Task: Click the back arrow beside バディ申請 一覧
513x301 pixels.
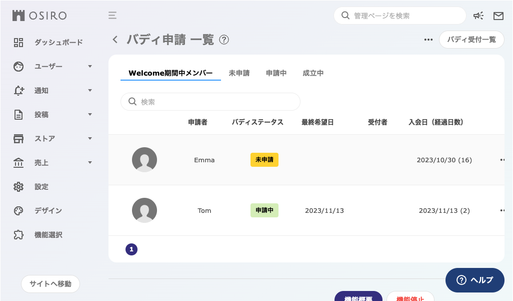Action: click(x=114, y=40)
